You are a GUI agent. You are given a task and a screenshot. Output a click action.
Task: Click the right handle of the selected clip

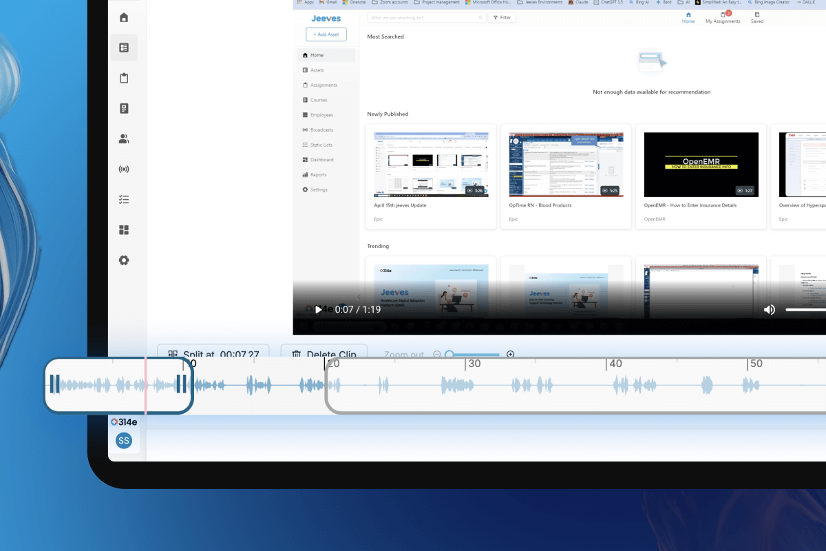(x=182, y=384)
